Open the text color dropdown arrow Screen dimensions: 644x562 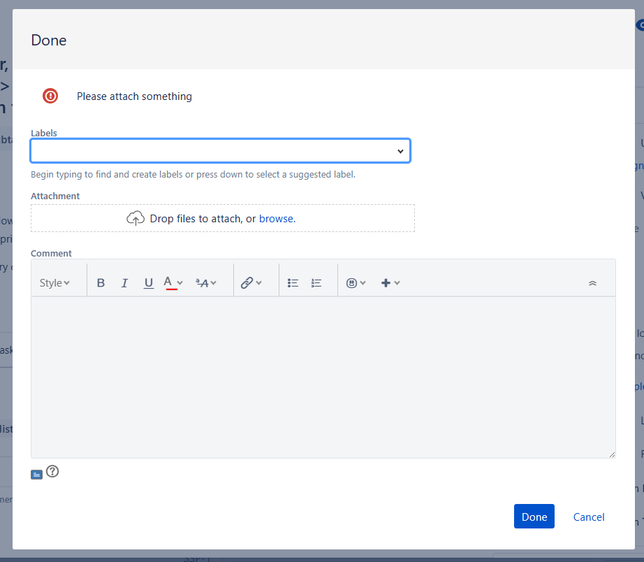pos(180,283)
